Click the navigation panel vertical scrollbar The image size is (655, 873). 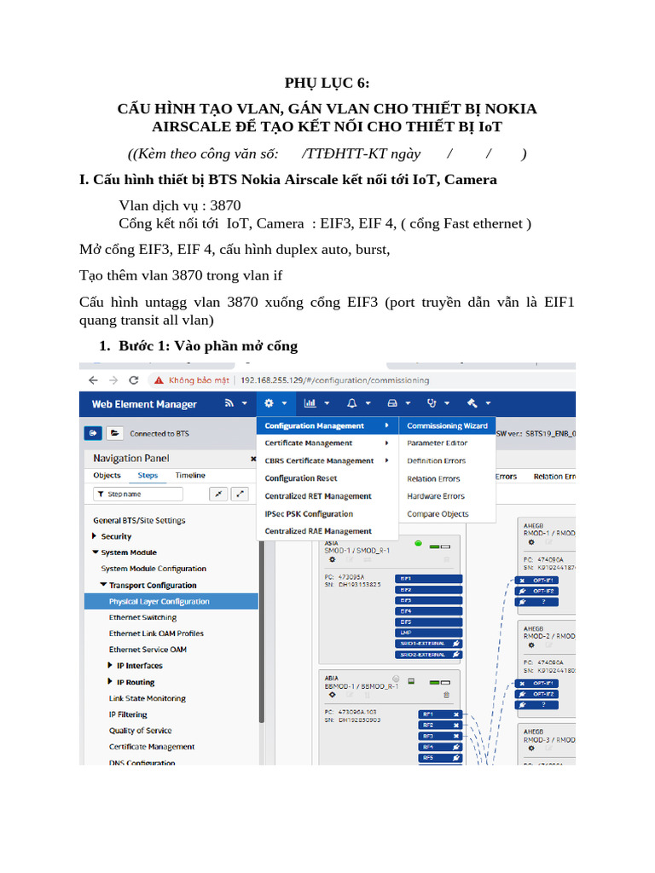261,629
